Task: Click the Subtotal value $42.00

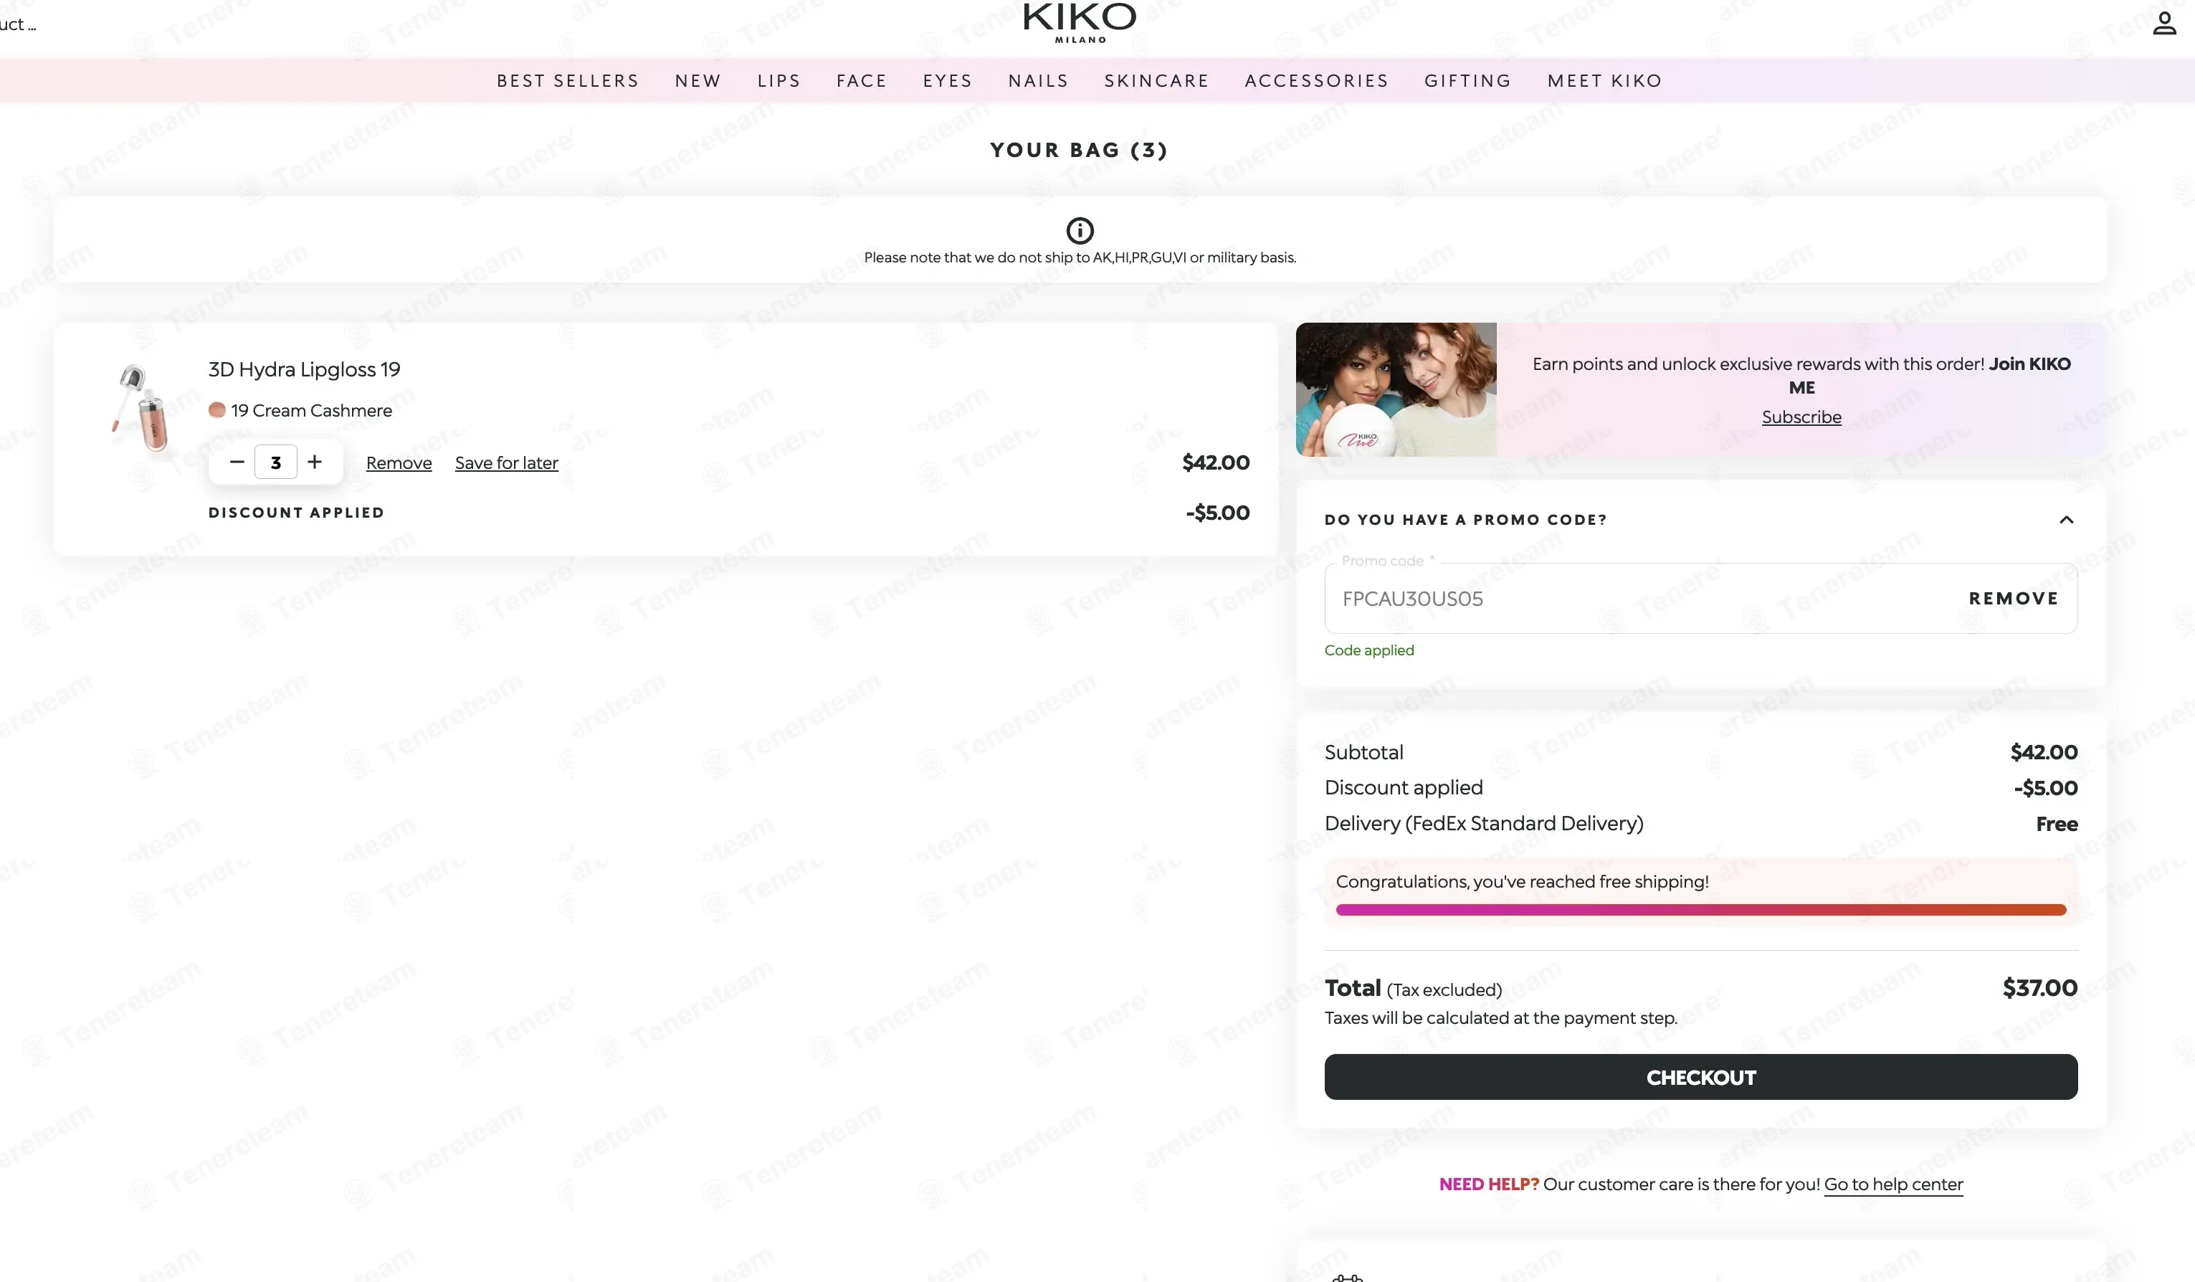Action: [x=2044, y=751]
